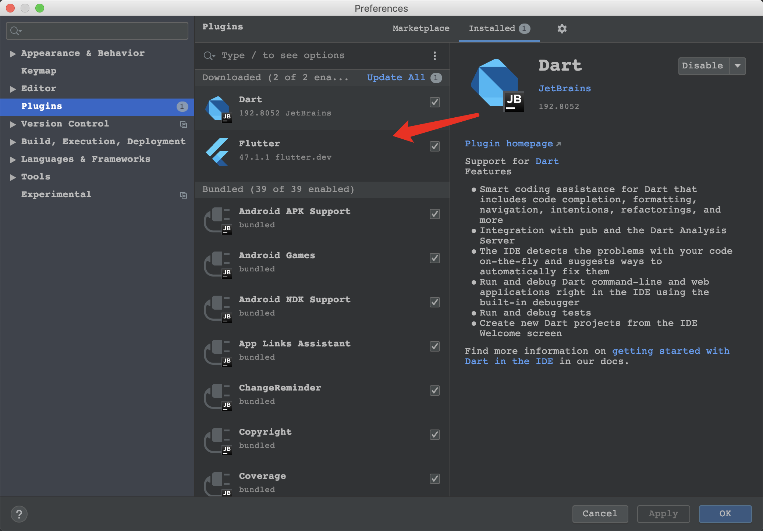Viewport: 763px width, 531px height.
Task: Click the plugins settings gear icon
Action: pos(562,29)
